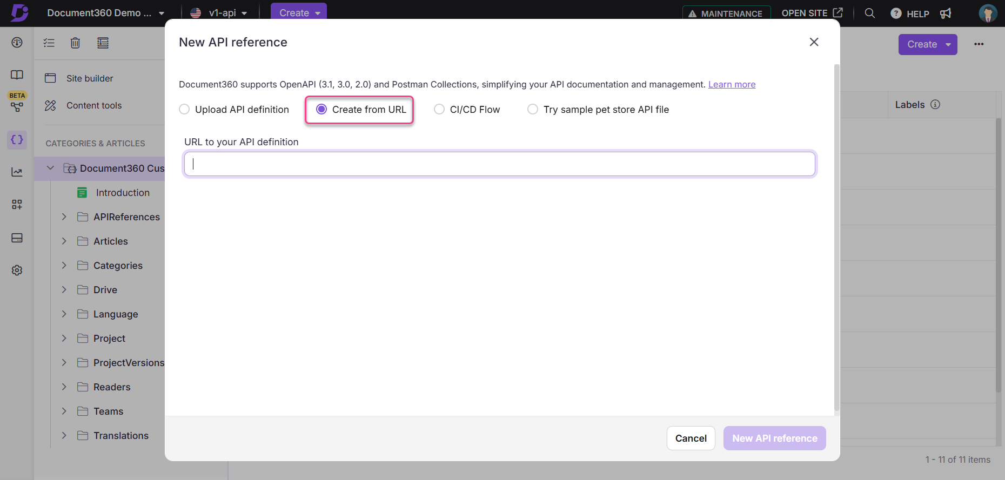The width and height of the screenshot is (1005, 480).
Task: Expand the Articles folder
Action: coord(64,241)
